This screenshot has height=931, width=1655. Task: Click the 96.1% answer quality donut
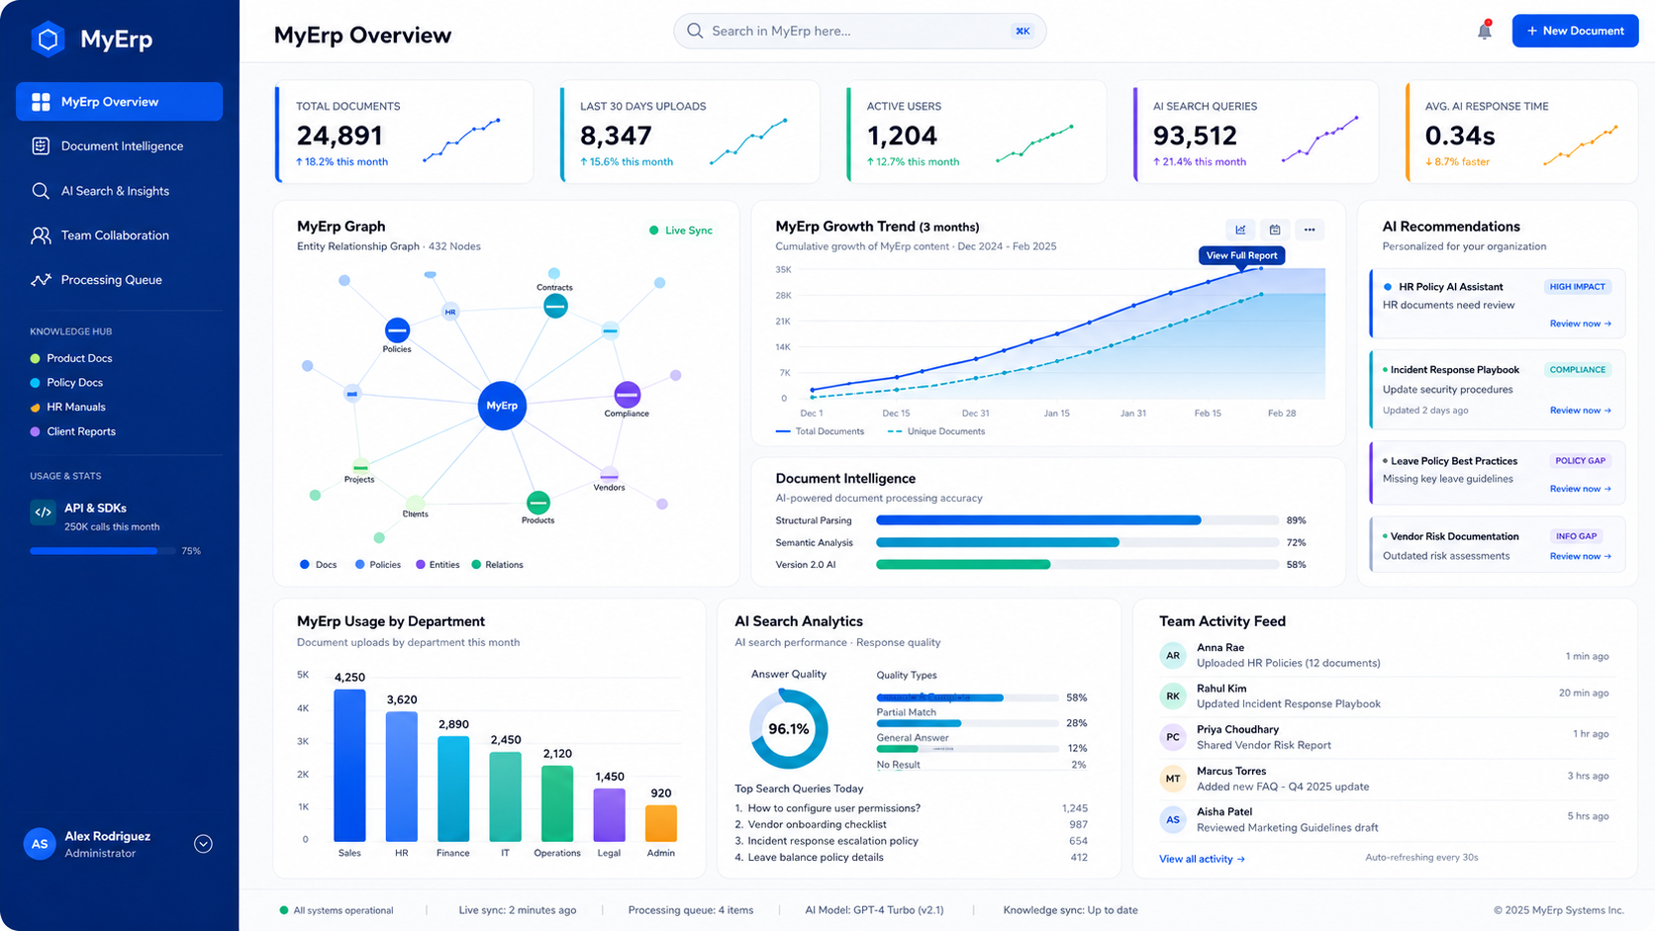click(x=789, y=729)
